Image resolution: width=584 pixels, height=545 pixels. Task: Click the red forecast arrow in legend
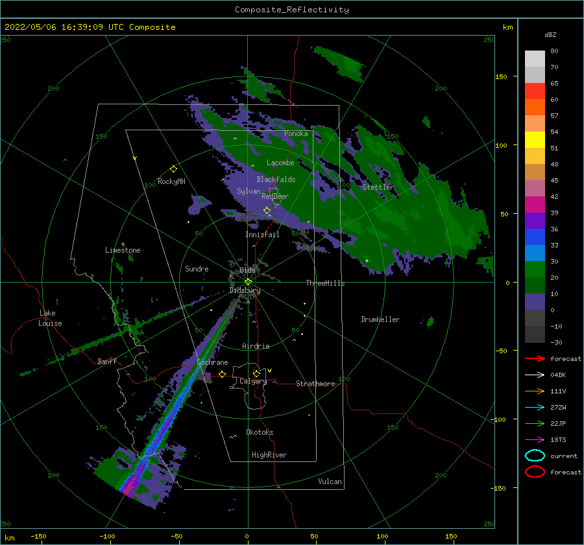coord(535,358)
